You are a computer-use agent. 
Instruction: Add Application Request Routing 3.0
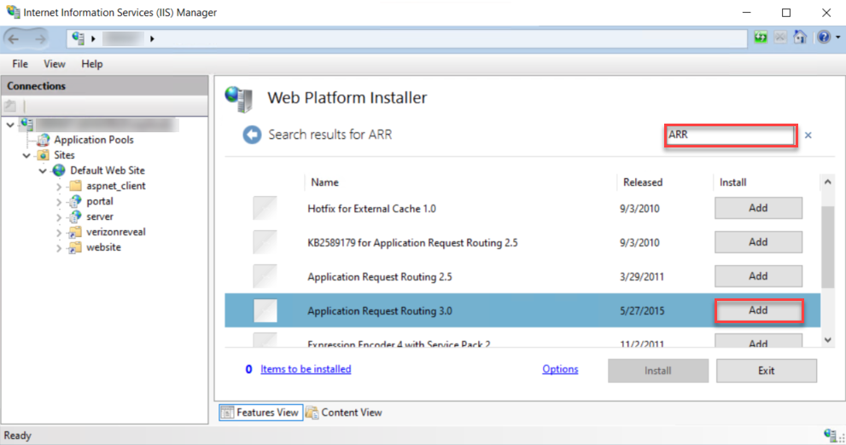758,311
